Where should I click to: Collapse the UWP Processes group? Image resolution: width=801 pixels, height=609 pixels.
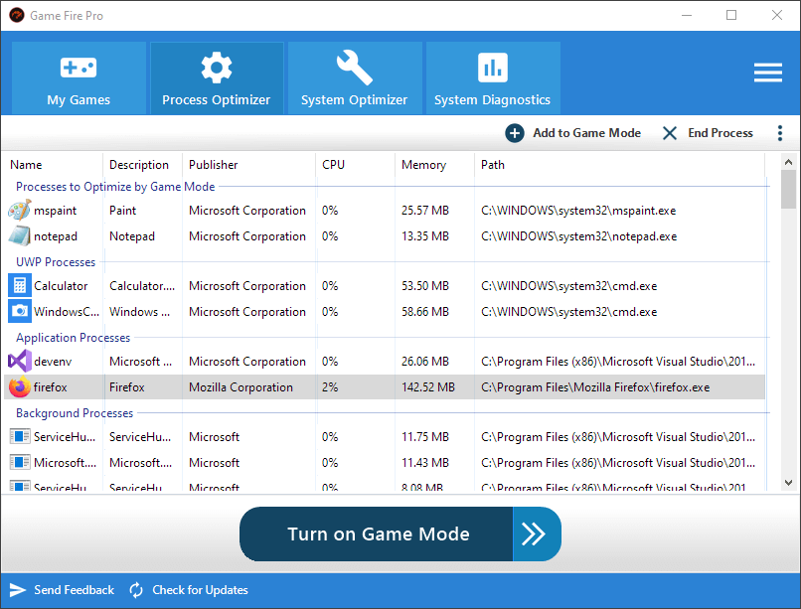[56, 262]
